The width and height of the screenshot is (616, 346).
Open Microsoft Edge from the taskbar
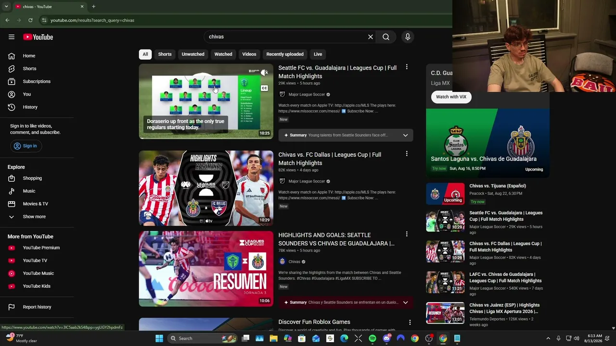click(344, 338)
